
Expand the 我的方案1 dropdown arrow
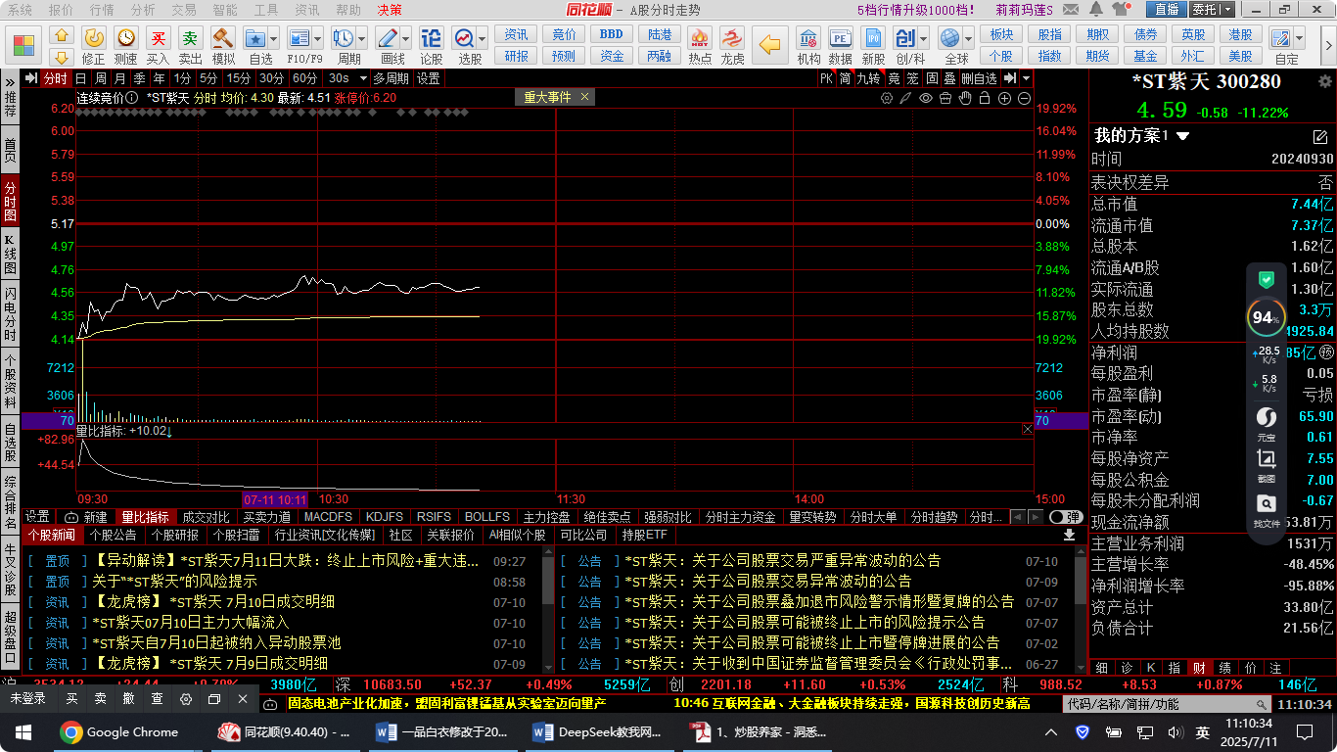(1183, 136)
